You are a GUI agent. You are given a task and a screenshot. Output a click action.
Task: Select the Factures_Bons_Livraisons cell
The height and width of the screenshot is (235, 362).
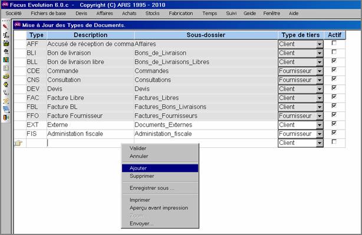coord(206,107)
